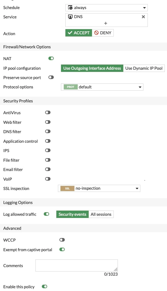Click the SSL inspection badge
167x291 pixels.
[67, 188]
